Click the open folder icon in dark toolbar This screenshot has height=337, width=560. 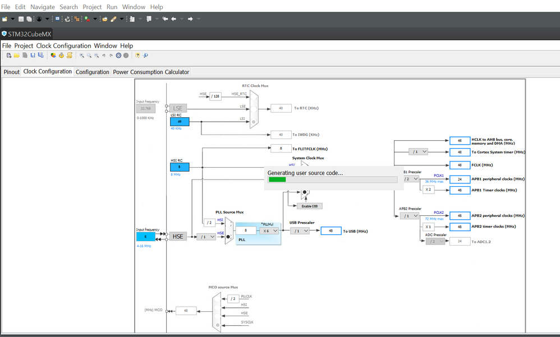(104, 19)
